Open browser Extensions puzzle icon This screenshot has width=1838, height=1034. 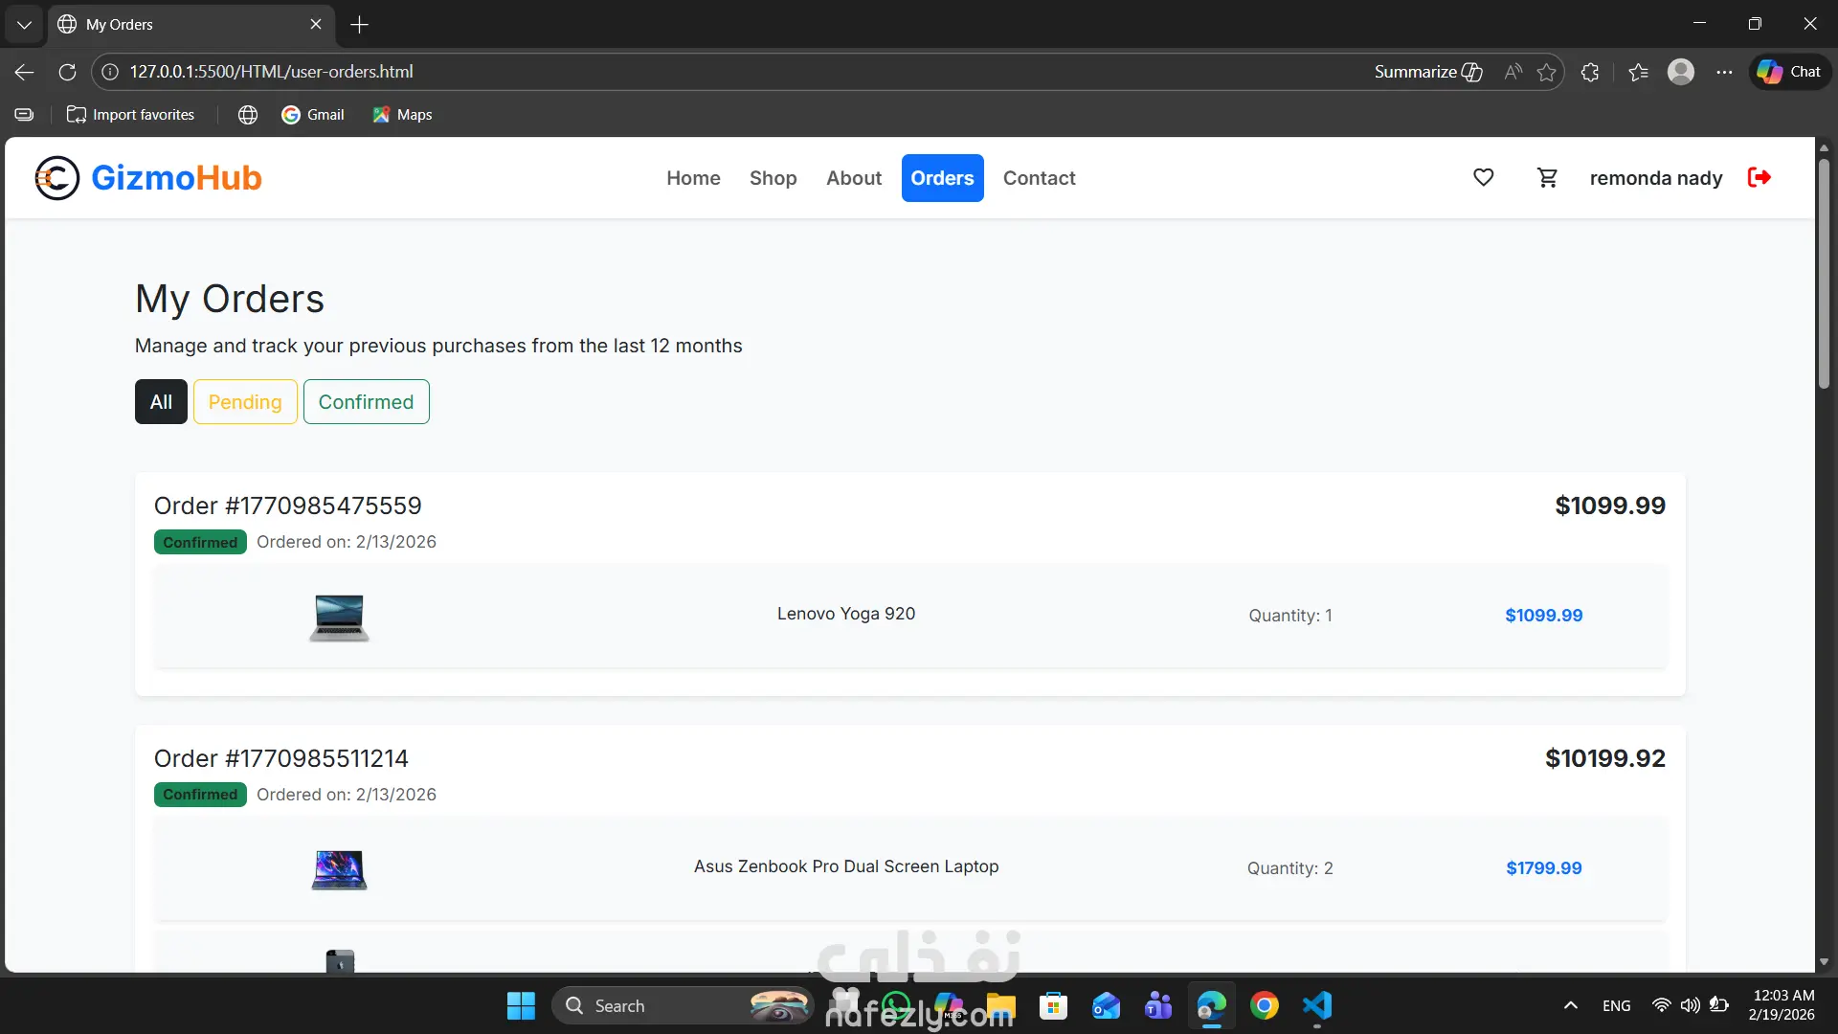coord(1590,72)
